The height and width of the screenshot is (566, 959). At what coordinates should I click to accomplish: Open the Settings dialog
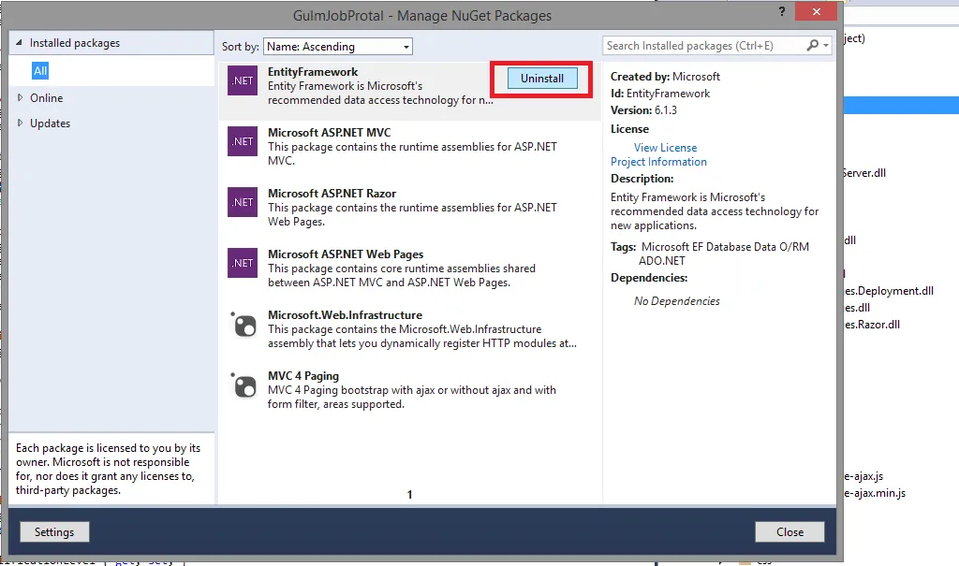(x=54, y=531)
